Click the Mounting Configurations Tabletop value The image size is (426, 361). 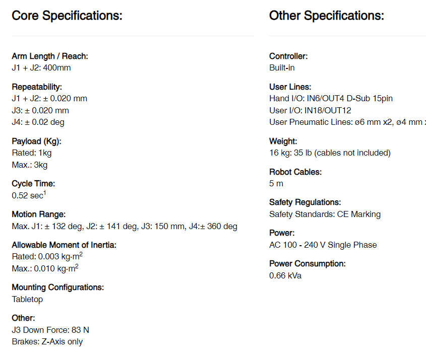[x=27, y=300]
